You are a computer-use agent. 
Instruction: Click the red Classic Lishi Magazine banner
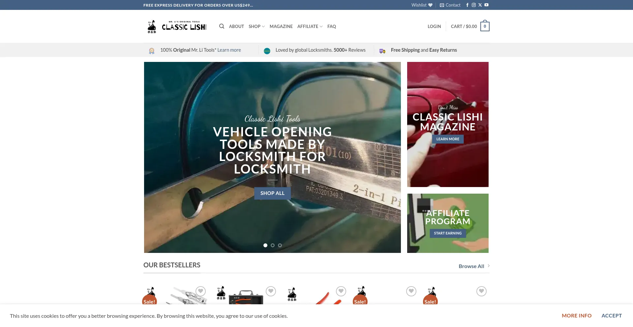(x=448, y=124)
